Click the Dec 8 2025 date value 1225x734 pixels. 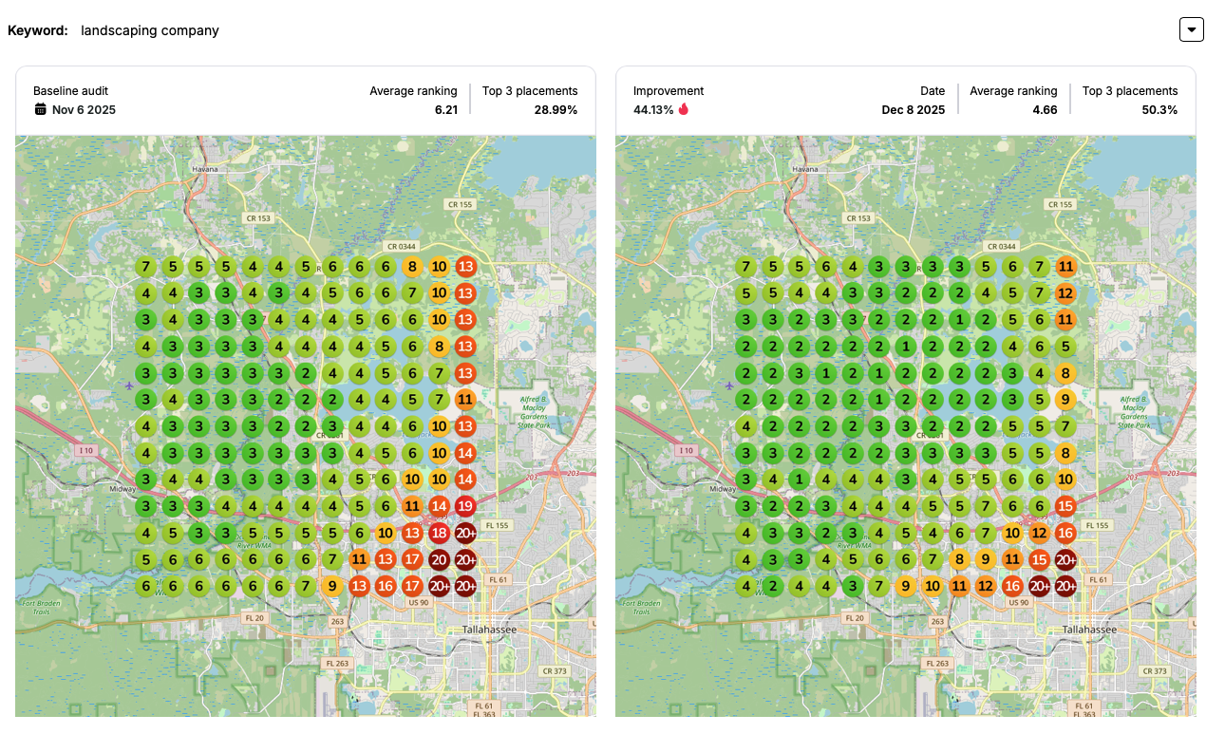tap(913, 109)
